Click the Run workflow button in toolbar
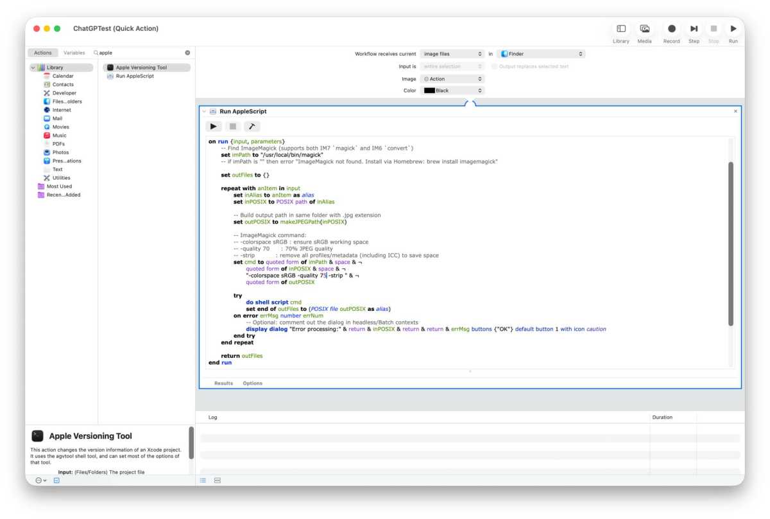770x519 pixels. pos(733,29)
